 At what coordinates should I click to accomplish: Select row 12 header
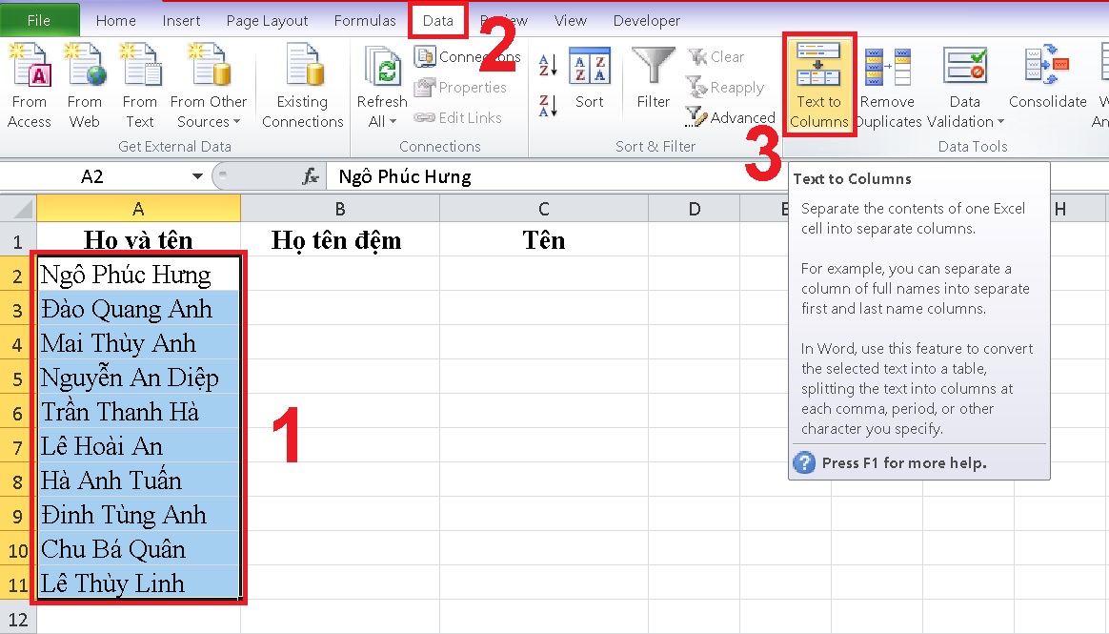18,619
